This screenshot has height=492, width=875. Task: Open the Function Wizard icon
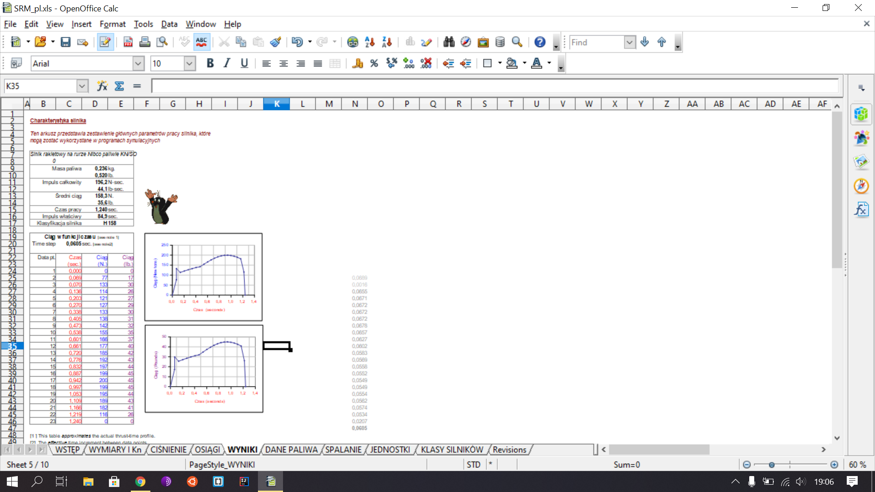pyautogui.click(x=102, y=86)
